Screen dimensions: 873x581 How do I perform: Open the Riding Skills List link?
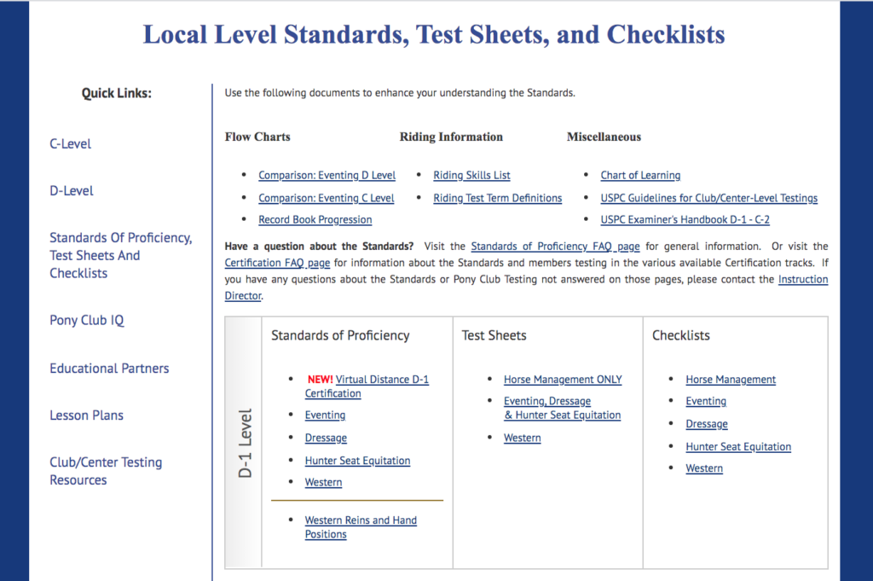click(x=471, y=175)
